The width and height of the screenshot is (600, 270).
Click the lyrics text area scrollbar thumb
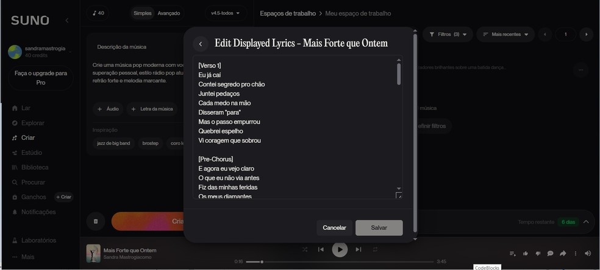click(x=399, y=74)
